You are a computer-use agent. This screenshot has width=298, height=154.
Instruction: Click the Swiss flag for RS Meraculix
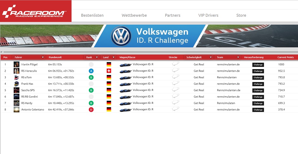(x=109, y=71)
